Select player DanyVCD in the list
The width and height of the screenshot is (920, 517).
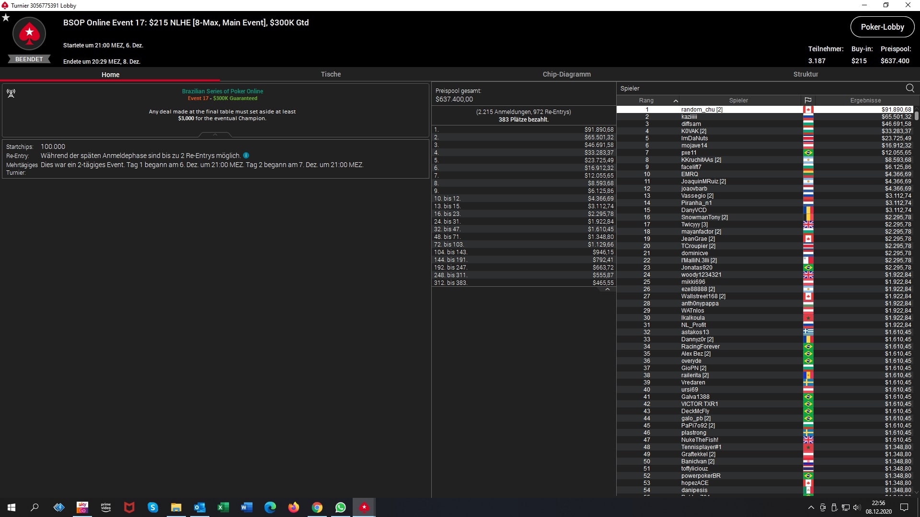pos(765,210)
